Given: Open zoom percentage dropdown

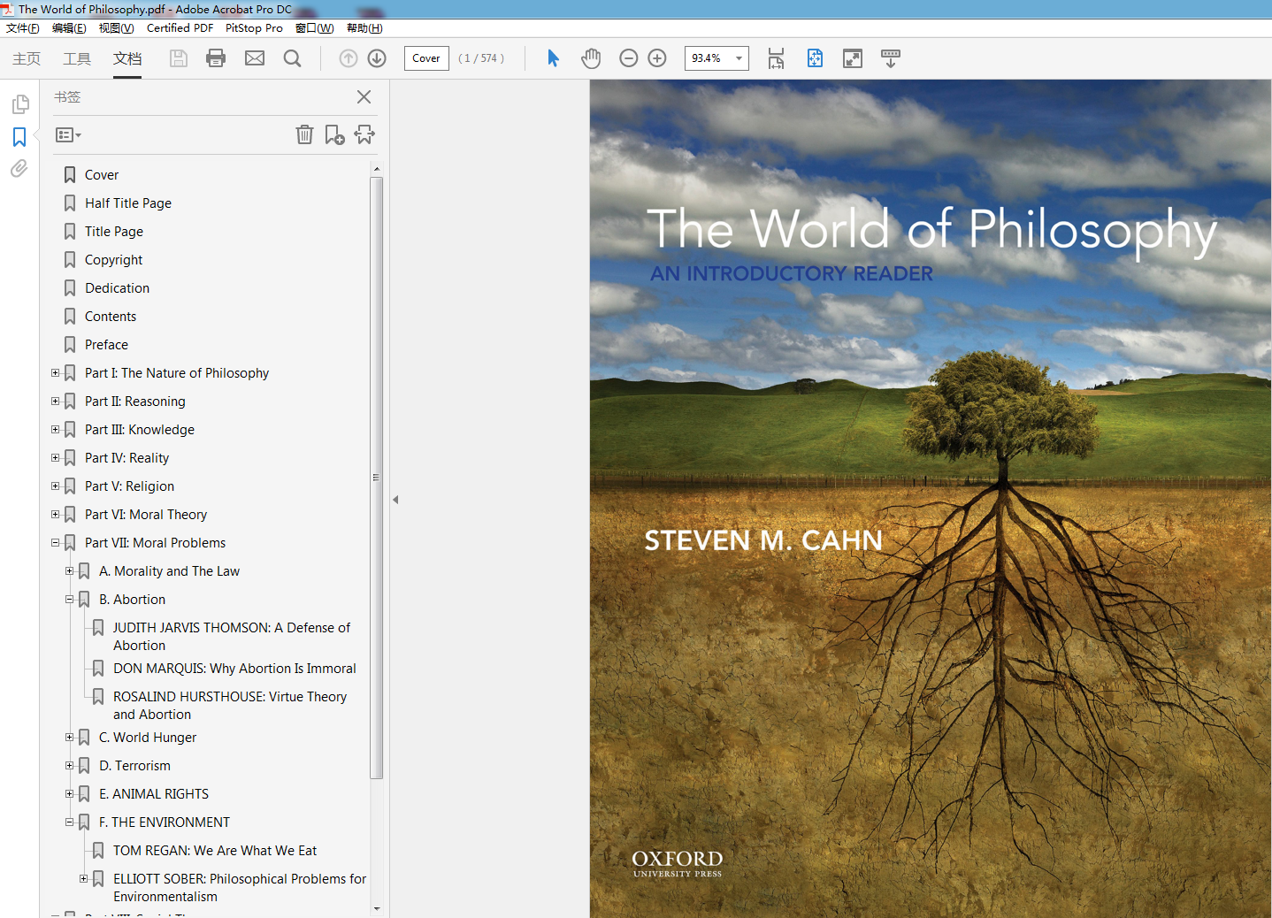Looking at the screenshot, I should (739, 58).
